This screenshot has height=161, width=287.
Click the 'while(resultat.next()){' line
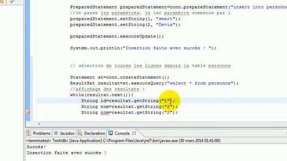102,95
